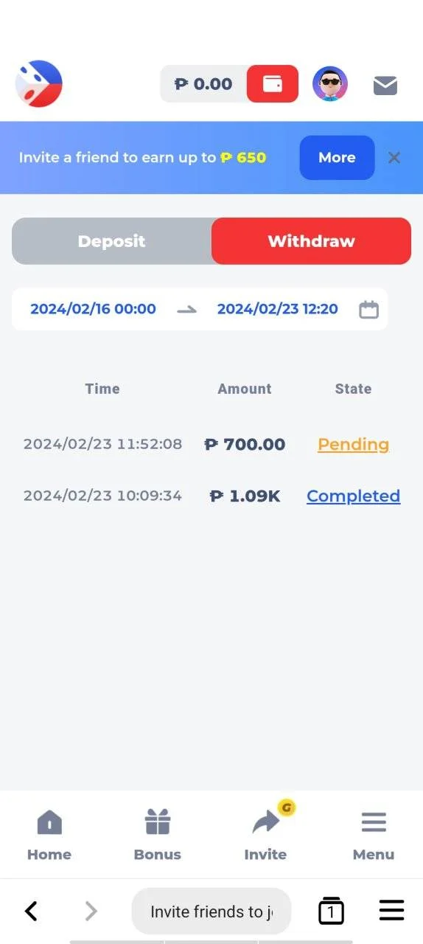Image resolution: width=423 pixels, height=944 pixels.
Task: Open the red wallet icon
Action: coord(273,83)
